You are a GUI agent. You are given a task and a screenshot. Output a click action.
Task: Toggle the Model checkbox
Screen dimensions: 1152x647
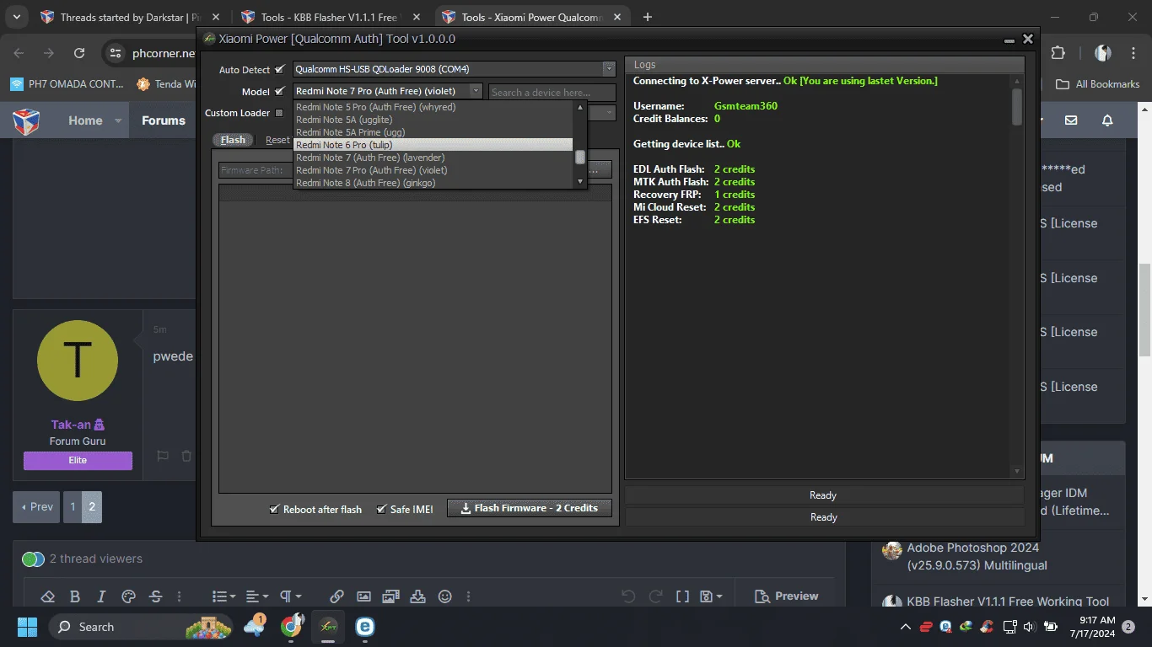pos(280,92)
